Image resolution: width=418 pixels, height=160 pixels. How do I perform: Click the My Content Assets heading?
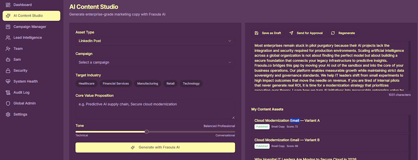coord(267,109)
